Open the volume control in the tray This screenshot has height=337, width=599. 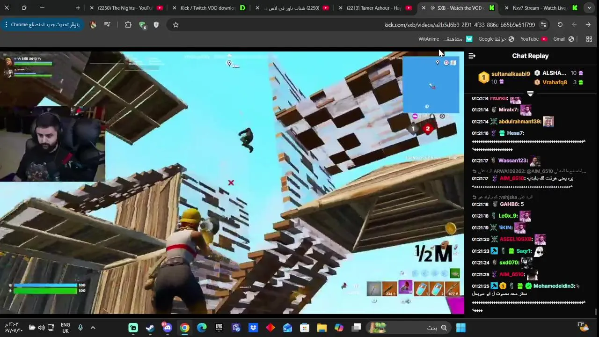point(41,328)
